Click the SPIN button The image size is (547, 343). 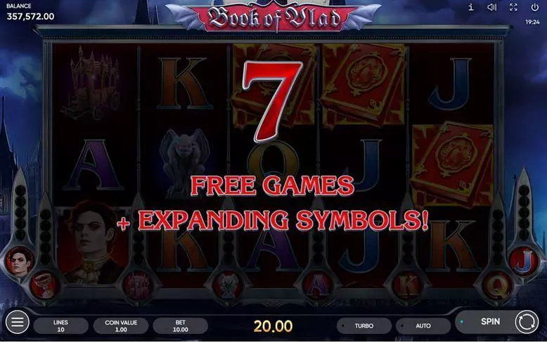tap(491, 322)
